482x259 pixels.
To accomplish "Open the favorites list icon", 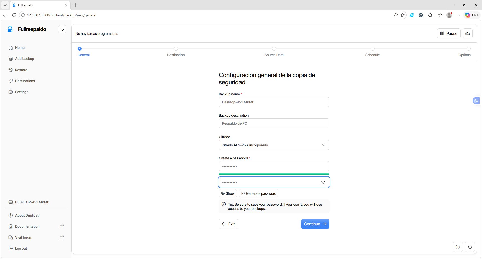I will 440,15.
